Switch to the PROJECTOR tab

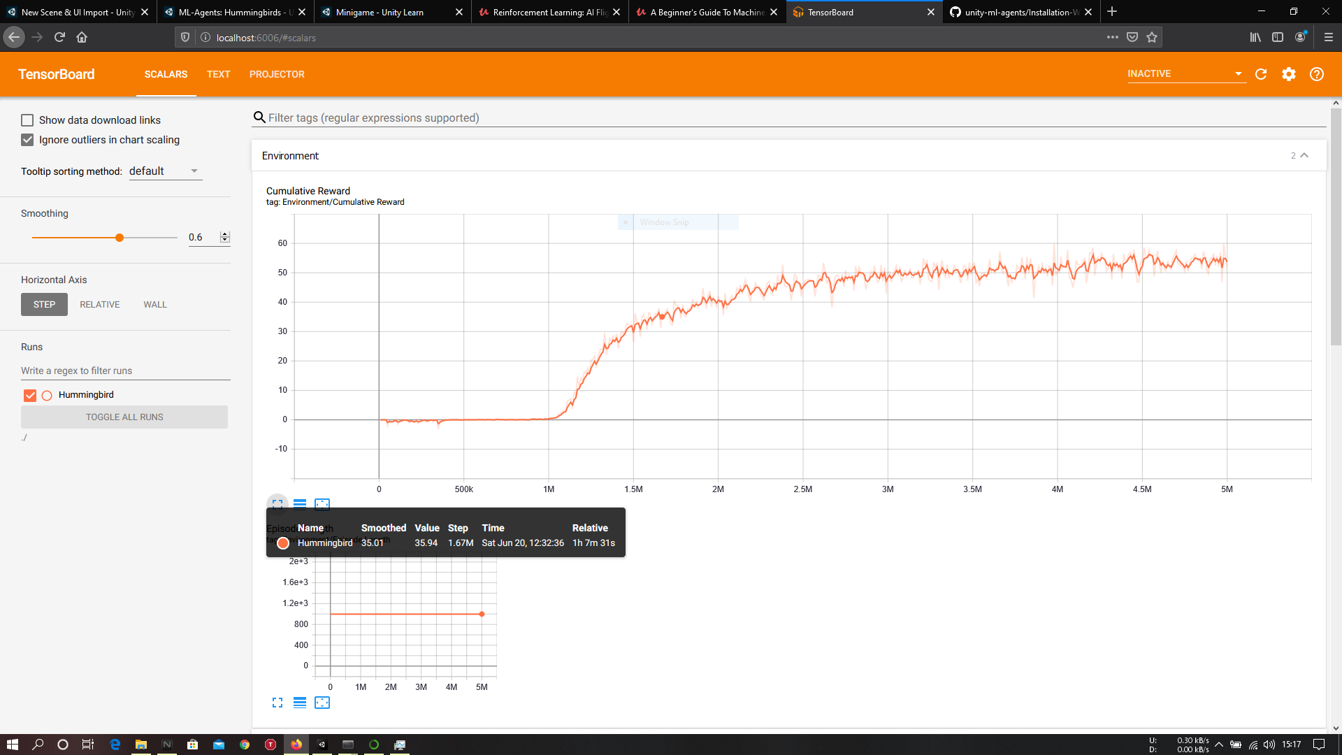click(x=277, y=74)
